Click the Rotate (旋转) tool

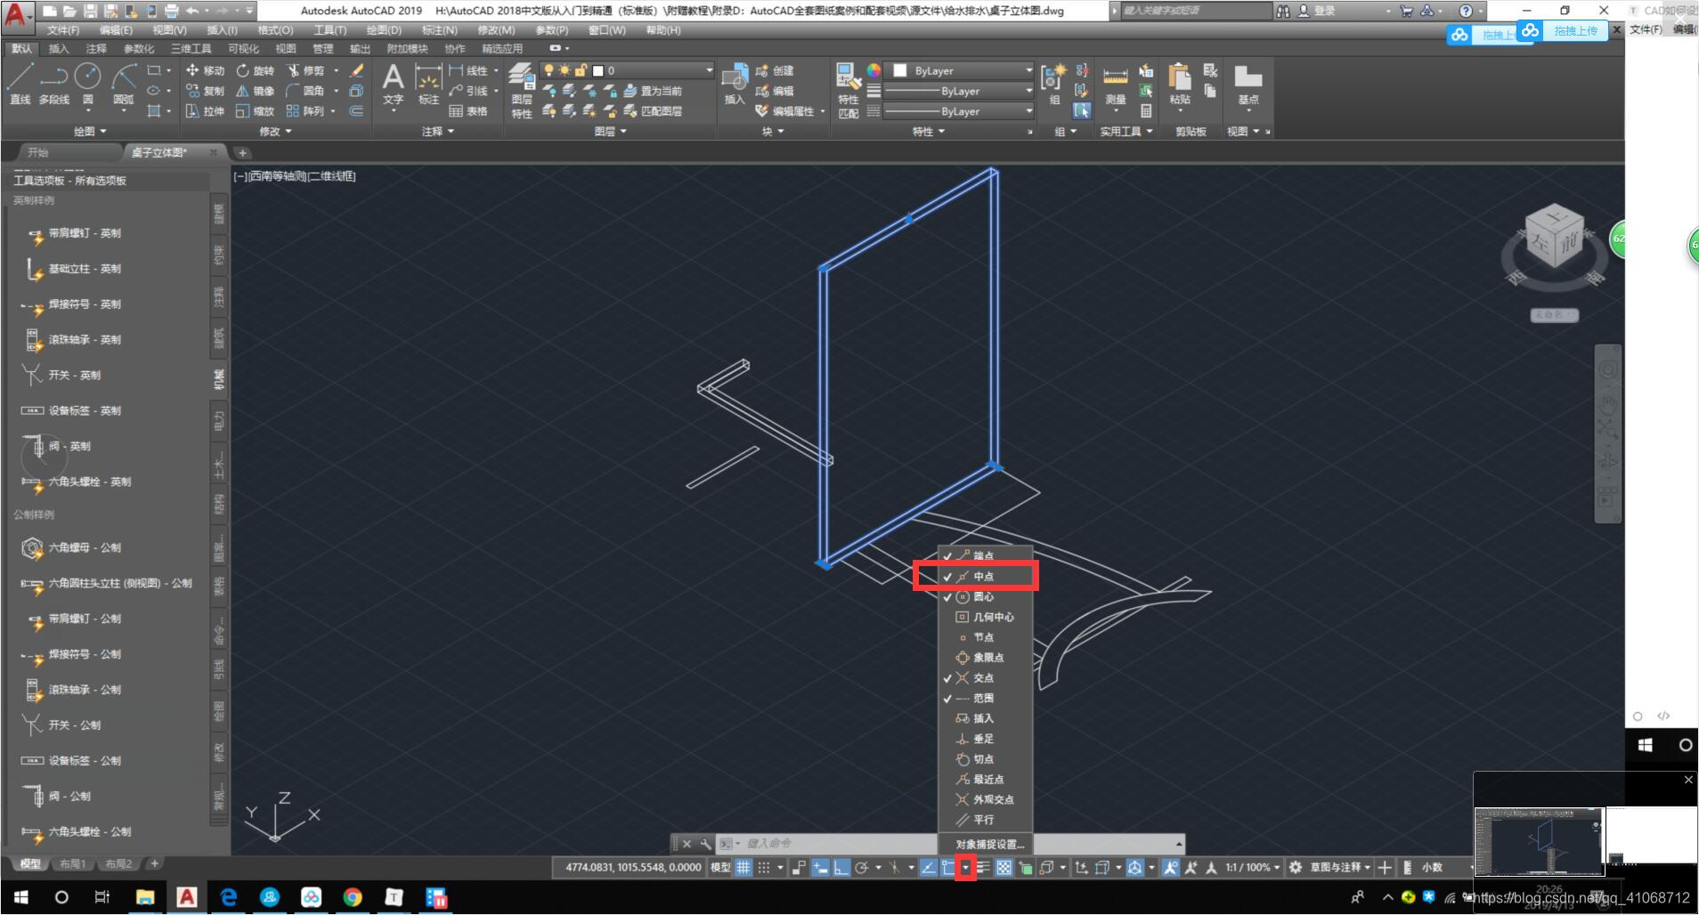256,70
